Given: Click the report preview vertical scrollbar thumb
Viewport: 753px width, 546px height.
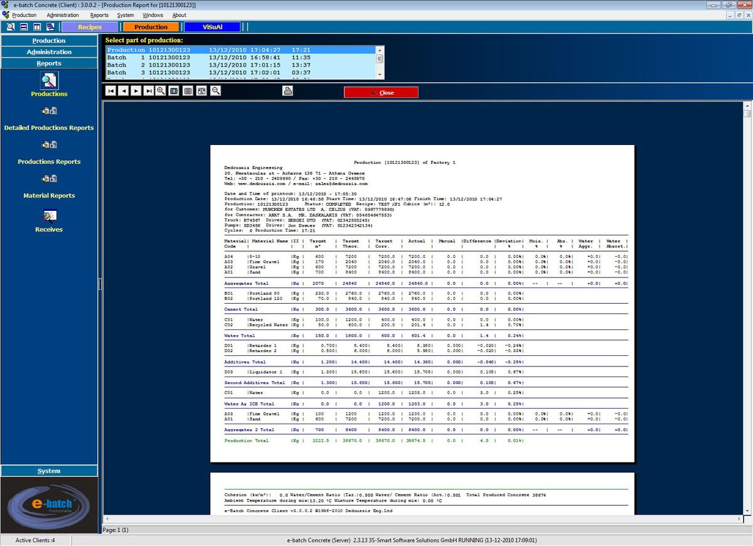Looking at the screenshot, I should coord(747,114).
